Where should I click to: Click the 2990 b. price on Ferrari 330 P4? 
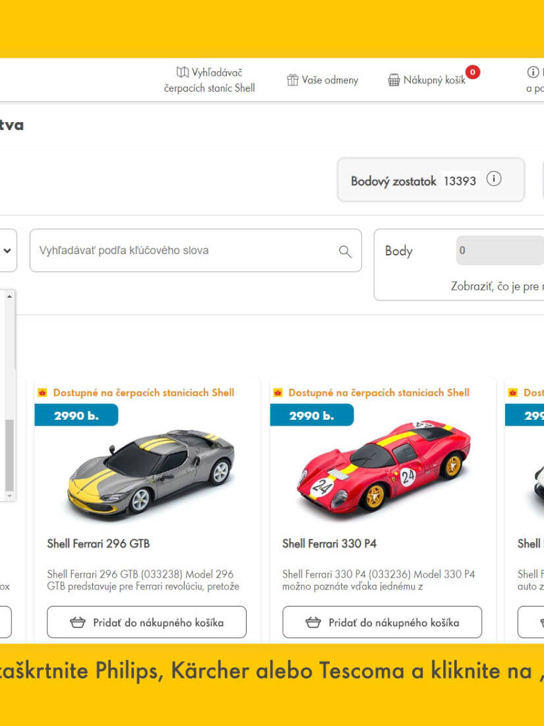coord(312,415)
